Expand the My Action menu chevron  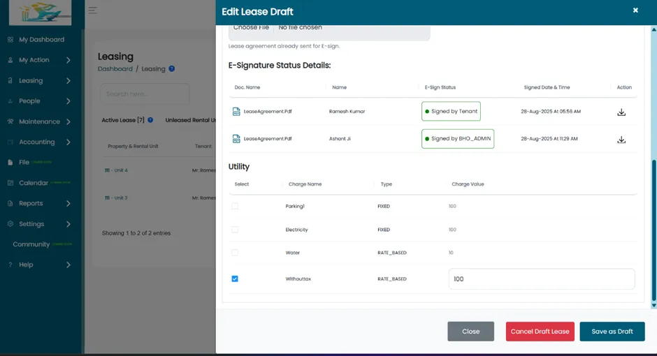pos(68,60)
